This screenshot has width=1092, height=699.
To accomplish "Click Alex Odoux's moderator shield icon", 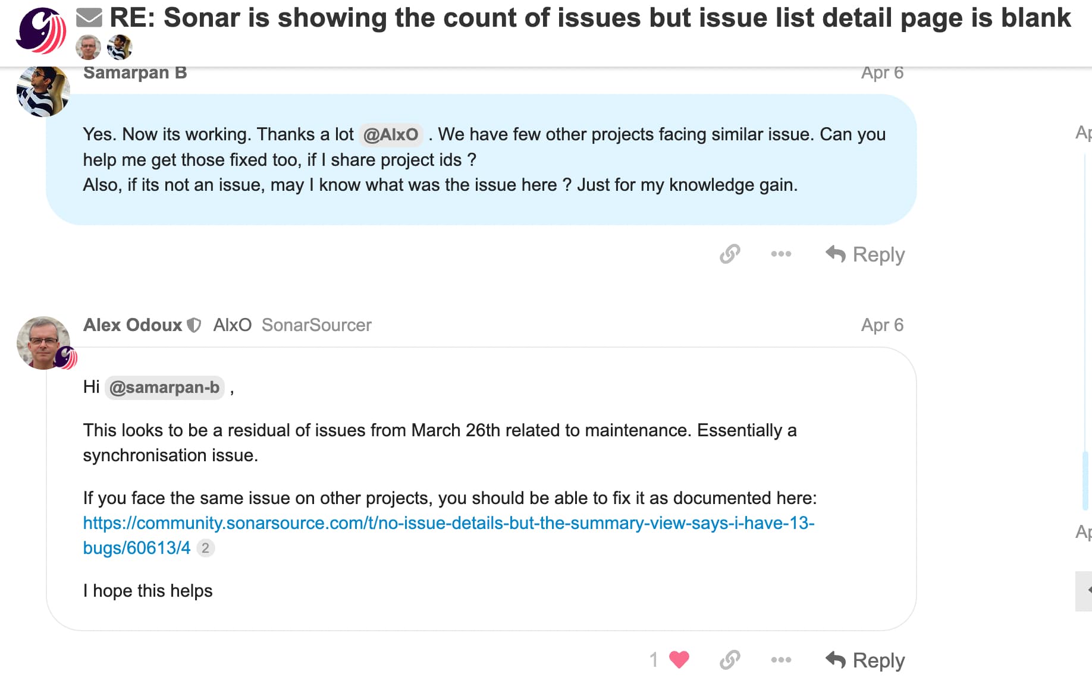I will pos(194,325).
